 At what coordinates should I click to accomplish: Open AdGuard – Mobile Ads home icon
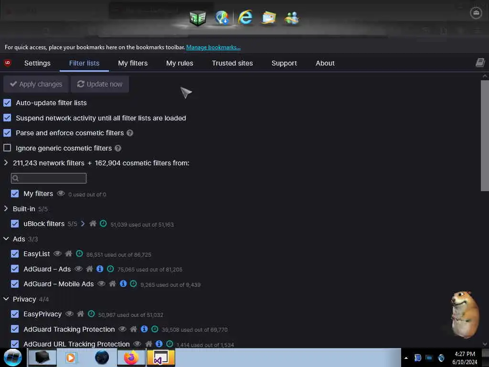tap(113, 284)
